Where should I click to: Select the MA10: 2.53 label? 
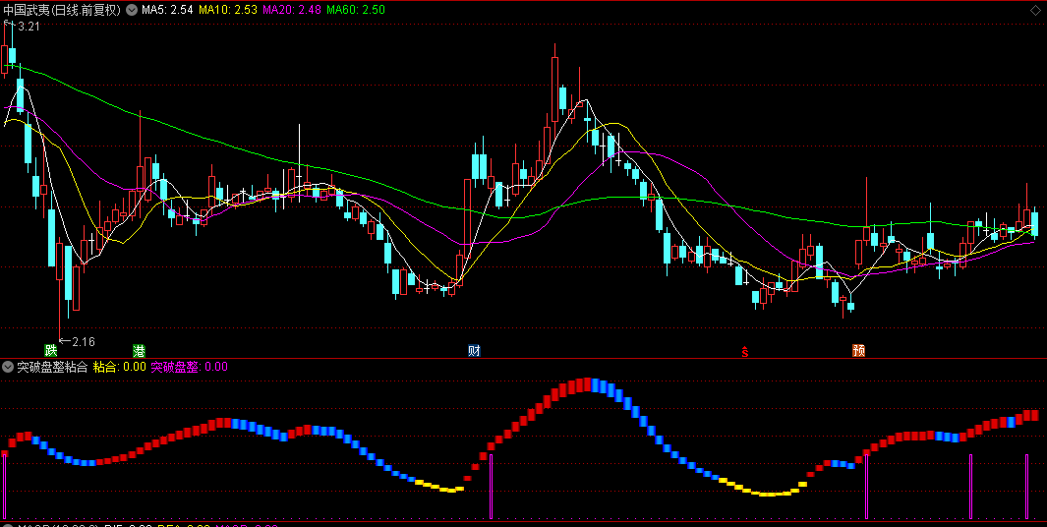coord(227,10)
